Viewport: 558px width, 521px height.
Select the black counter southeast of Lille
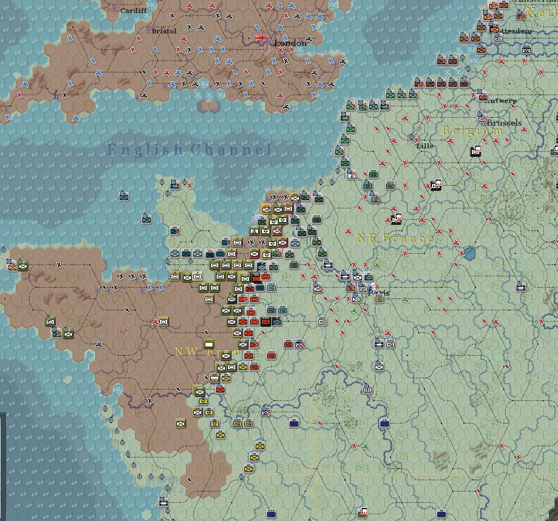tap(436, 185)
